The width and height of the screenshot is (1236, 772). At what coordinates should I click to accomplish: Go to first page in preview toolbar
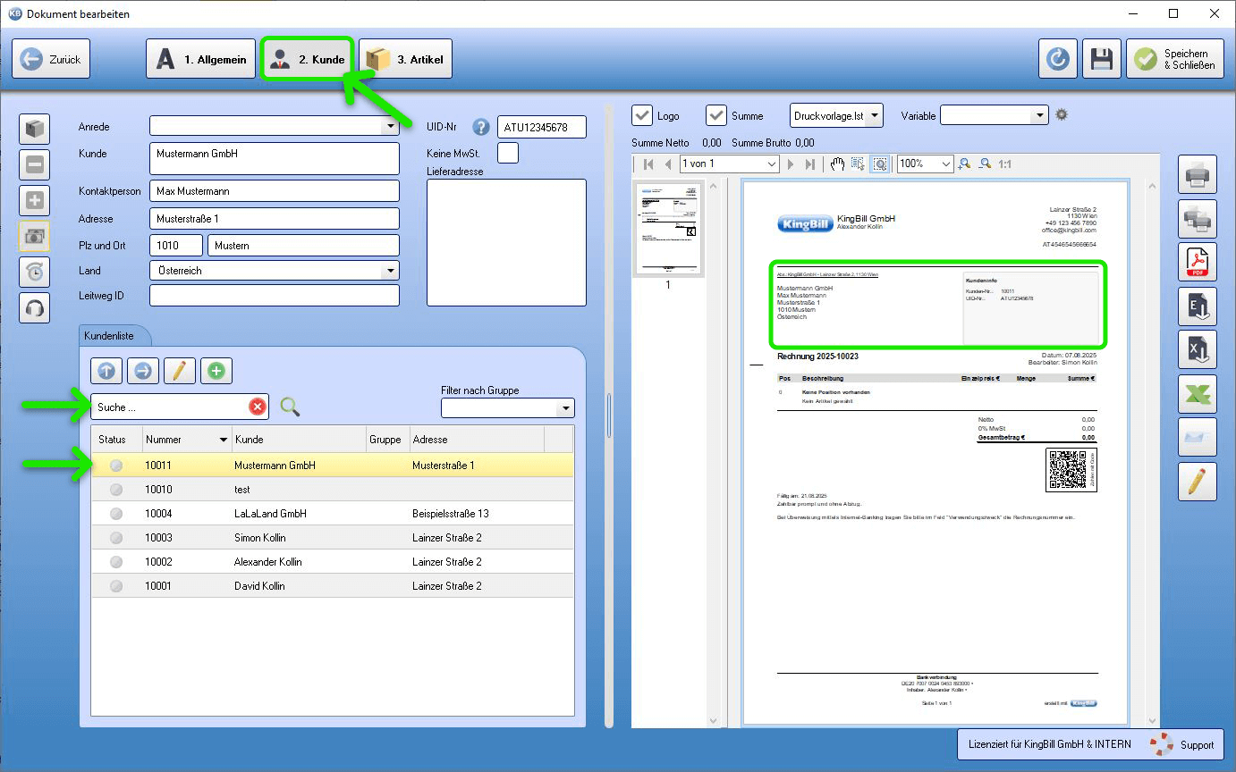648,164
